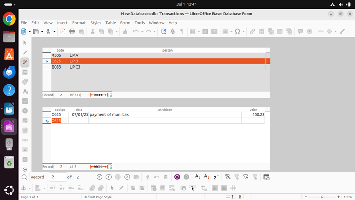The height and width of the screenshot is (200, 355).
Task: Open the Styles menu
Action: (96, 23)
